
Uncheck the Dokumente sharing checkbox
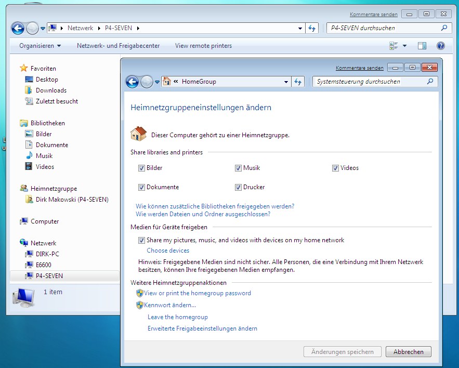tap(141, 187)
